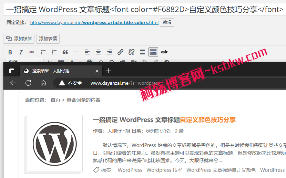Toggle the second toolbar row (kitchen sink)
This screenshot has width=286, height=178.
click(153, 52)
